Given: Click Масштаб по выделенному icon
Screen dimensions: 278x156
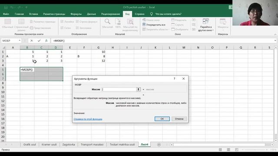Looking at the screenshot, I should tap(130, 22).
